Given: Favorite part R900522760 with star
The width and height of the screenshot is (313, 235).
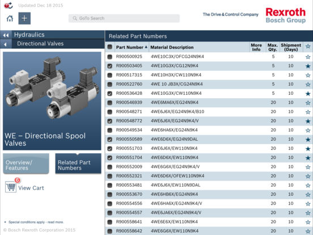Looking at the screenshot, I should pos(308,85).
